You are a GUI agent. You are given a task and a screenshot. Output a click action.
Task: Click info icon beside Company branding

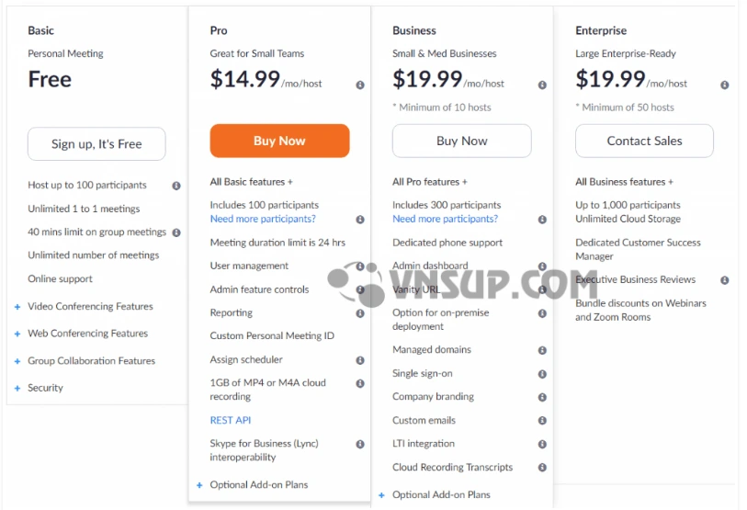(x=542, y=397)
